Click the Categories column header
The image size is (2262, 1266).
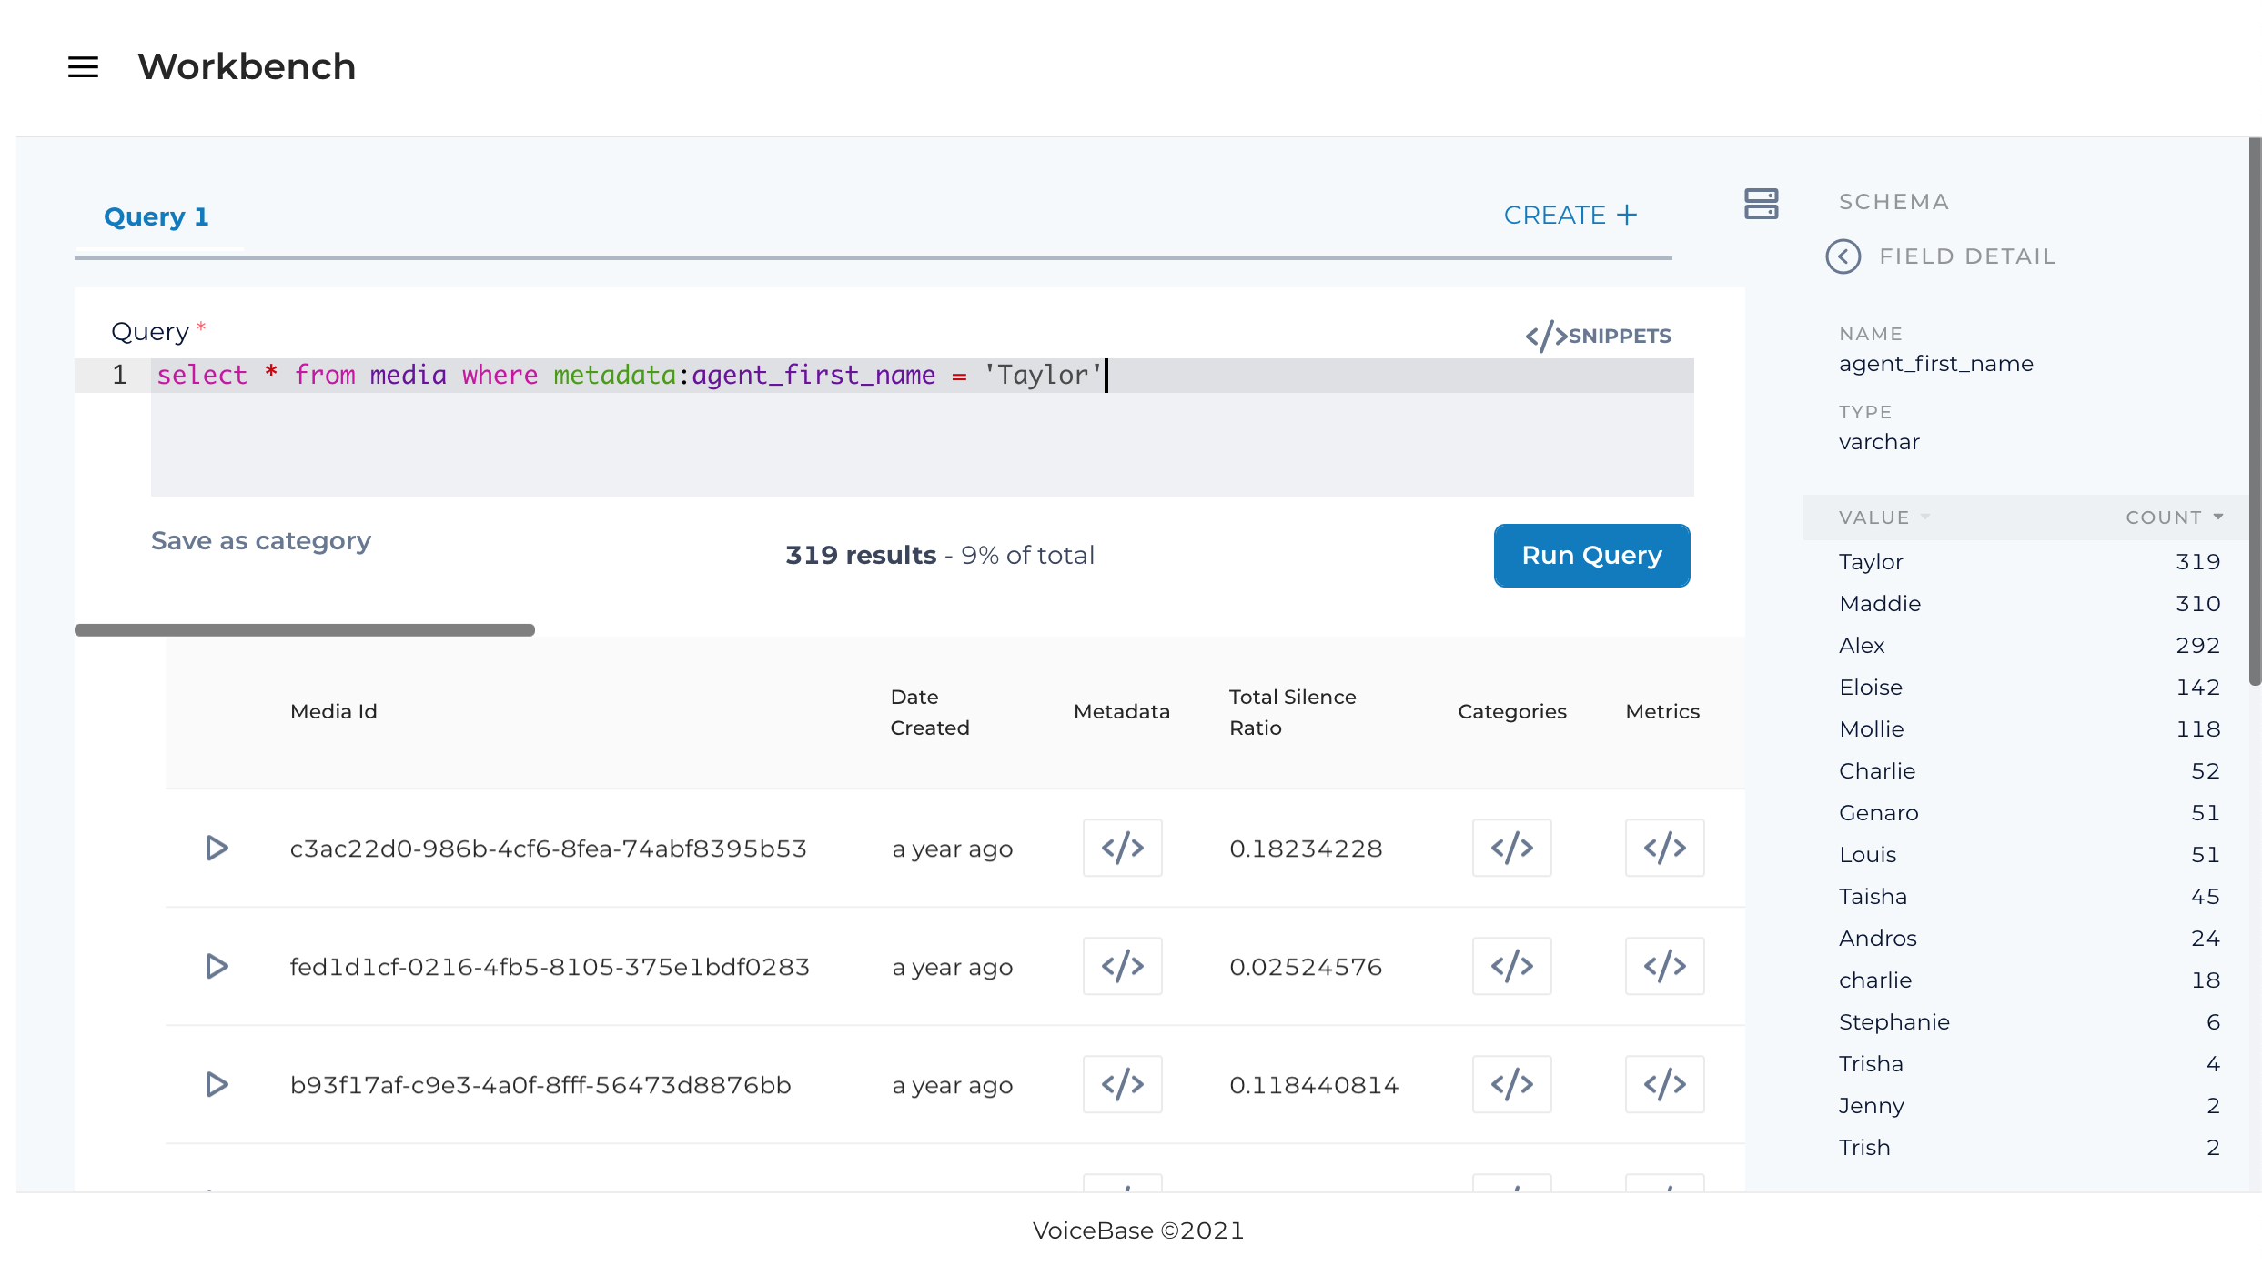coord(1511,712)
